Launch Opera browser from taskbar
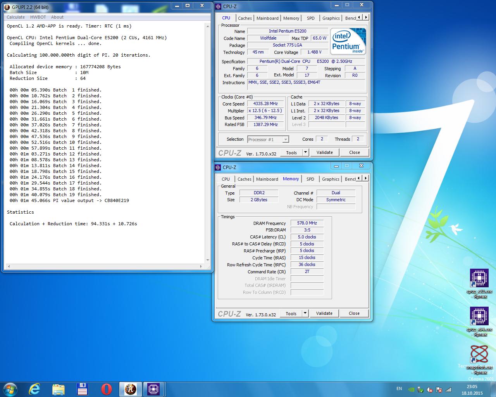The width and height of the screenshot is (496, 397). tap(106, 389)
